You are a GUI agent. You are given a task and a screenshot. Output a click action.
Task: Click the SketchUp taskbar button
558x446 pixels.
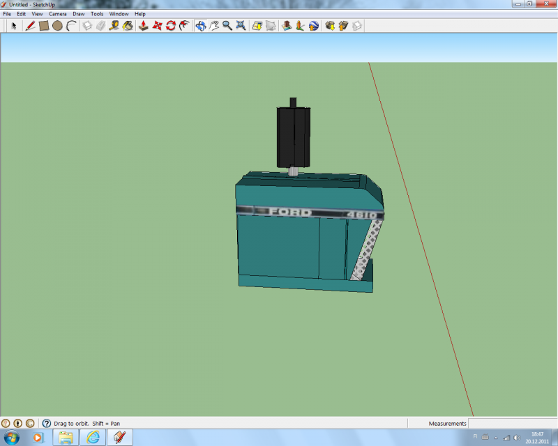119,437
